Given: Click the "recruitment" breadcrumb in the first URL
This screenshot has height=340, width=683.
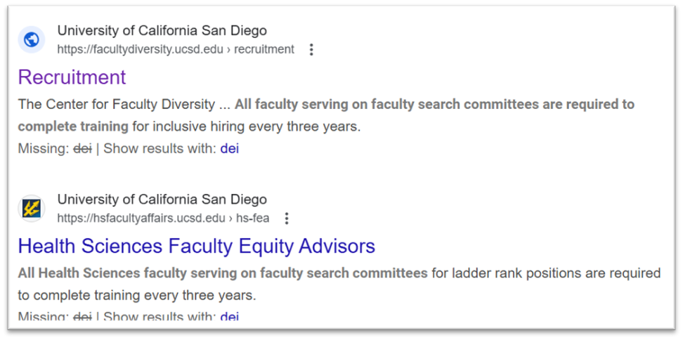Looking at the screenshot, I should point(264,49).
